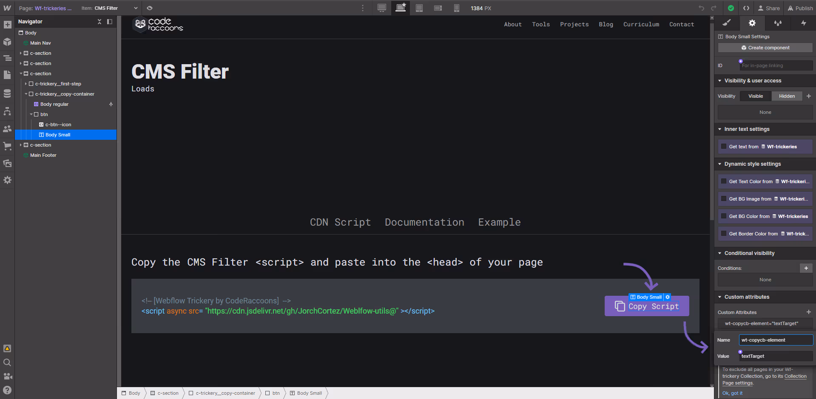Open the Element Settings gear tab

(x=752, y=23)
